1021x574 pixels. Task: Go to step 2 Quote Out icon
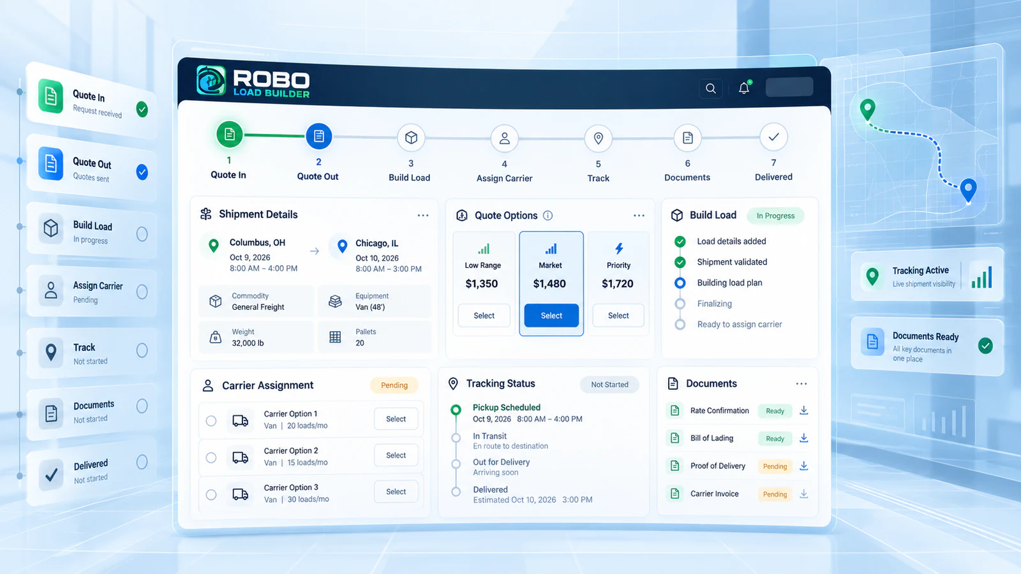[x=318, y=136]
